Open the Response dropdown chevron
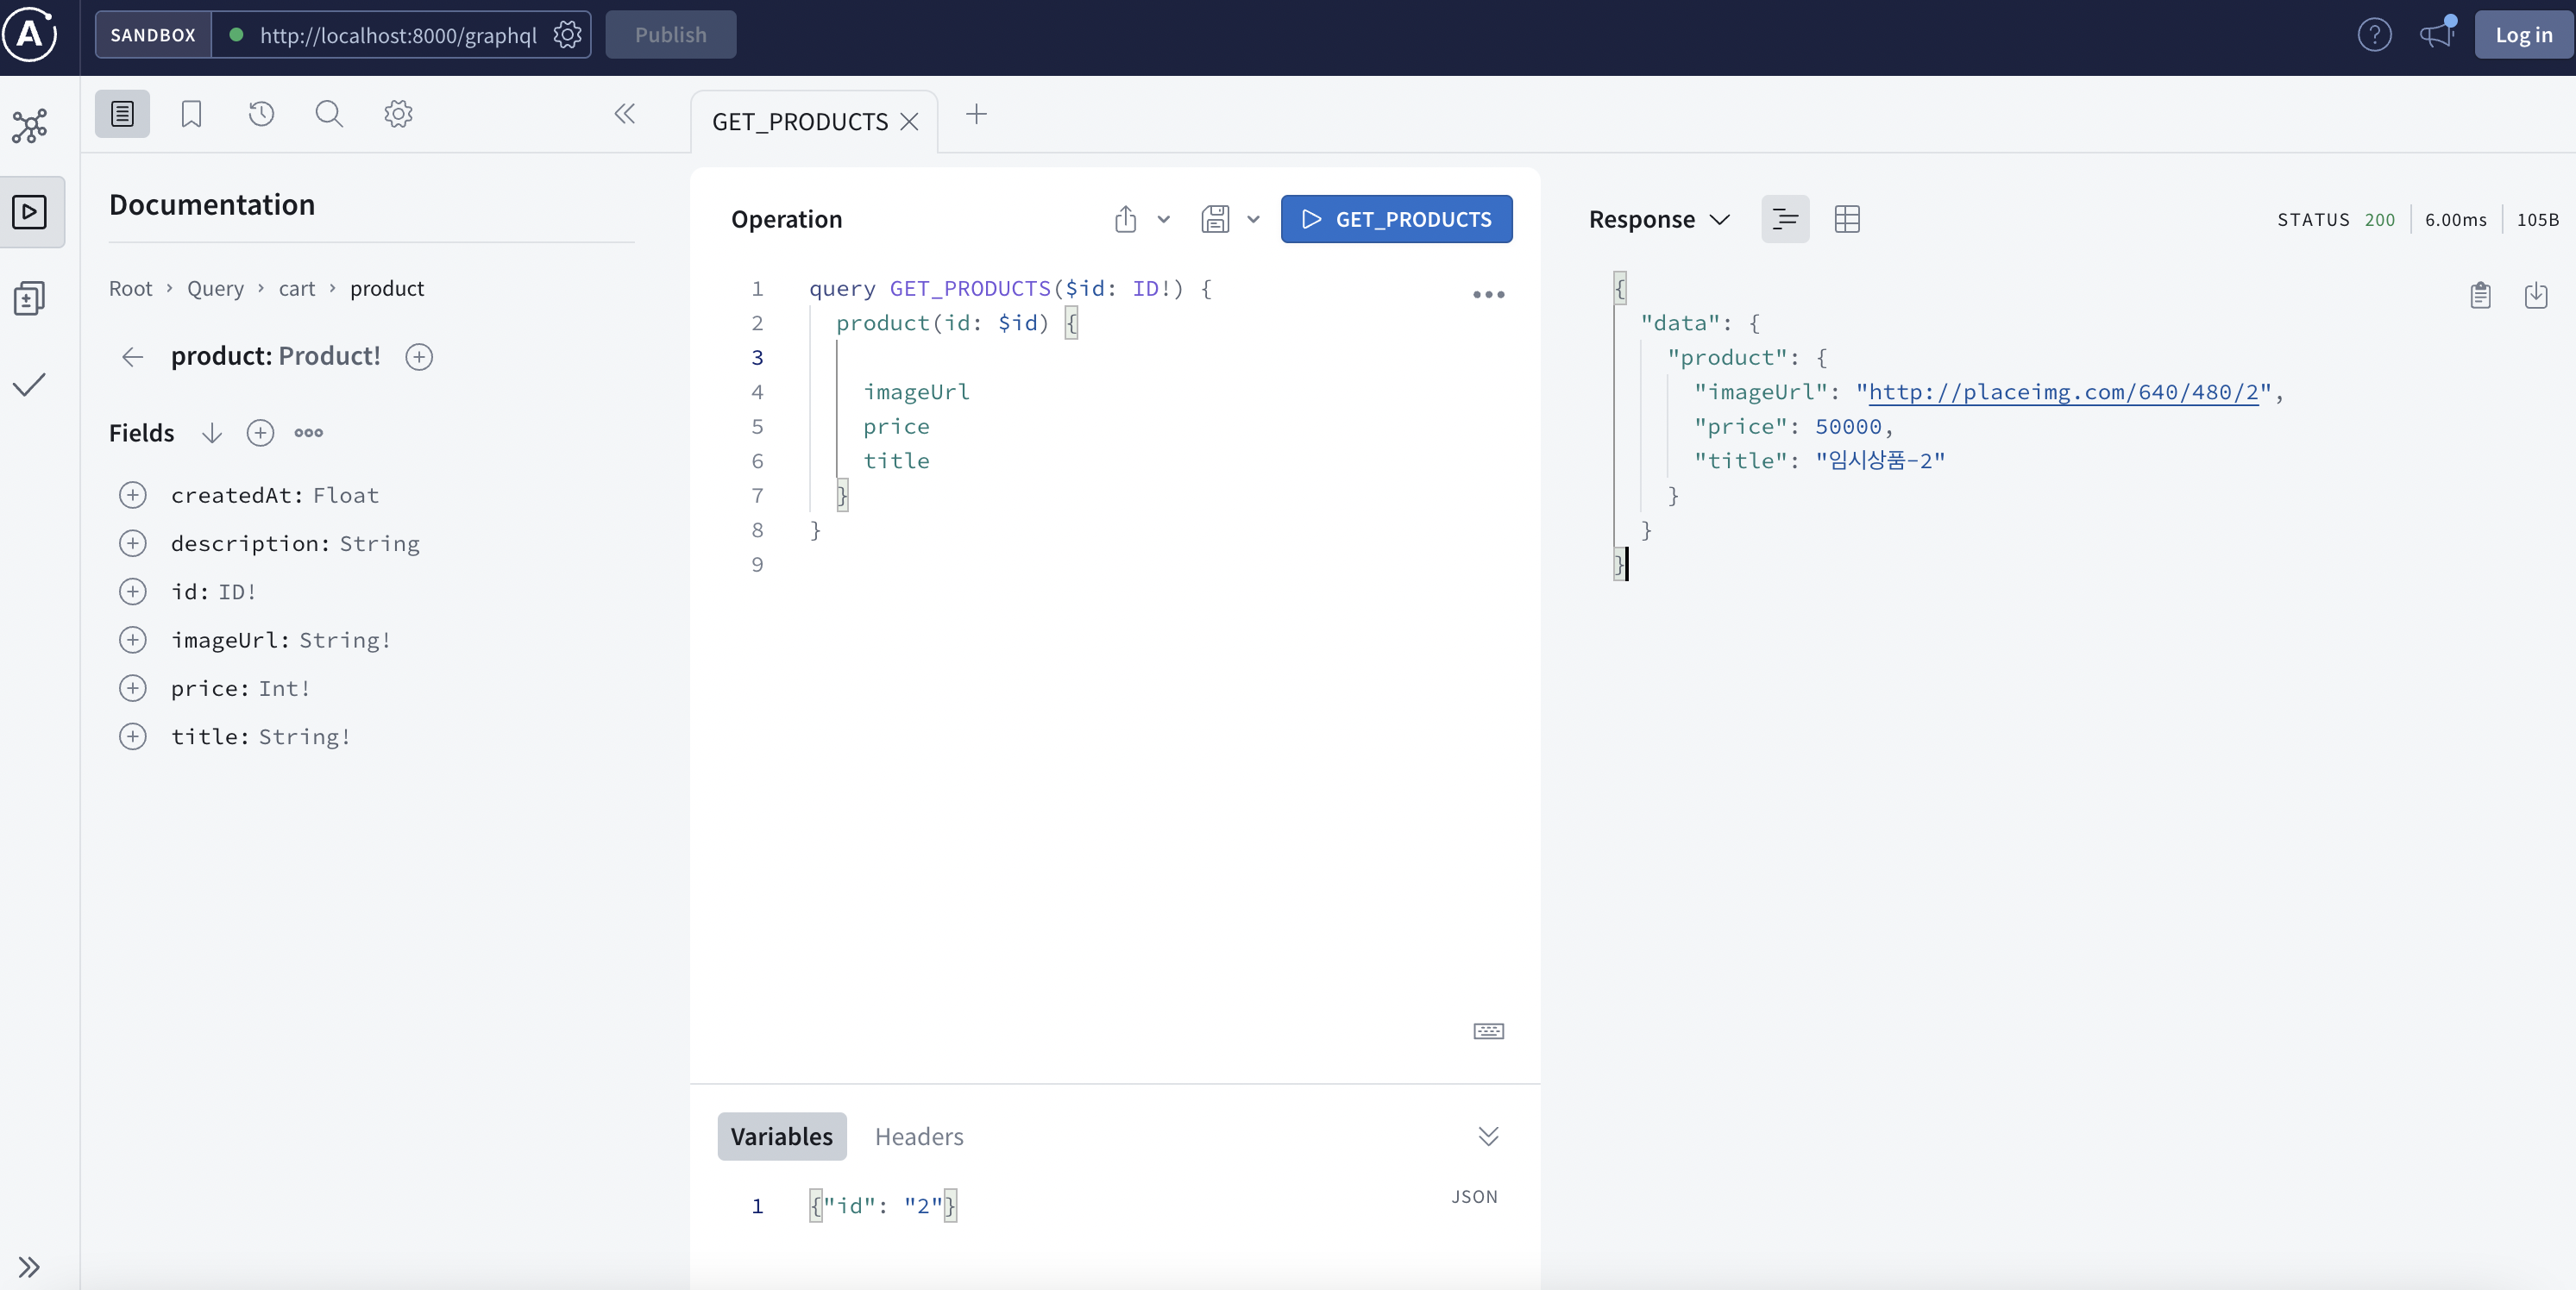The image size is (2576, 1290). tap(1720, 220)
